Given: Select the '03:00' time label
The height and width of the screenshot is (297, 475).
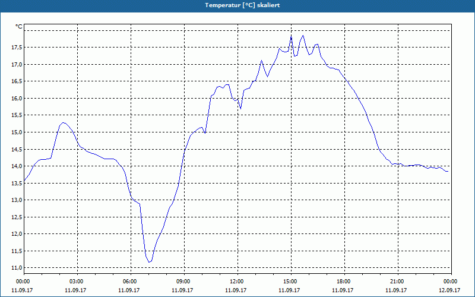Looking at the screenshot, I should (x=77, y=282).
